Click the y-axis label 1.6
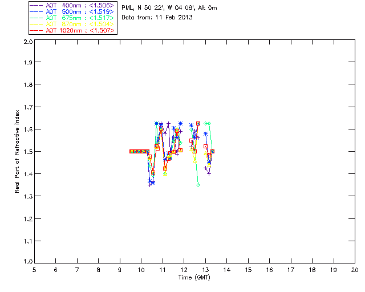 [28, 129]
